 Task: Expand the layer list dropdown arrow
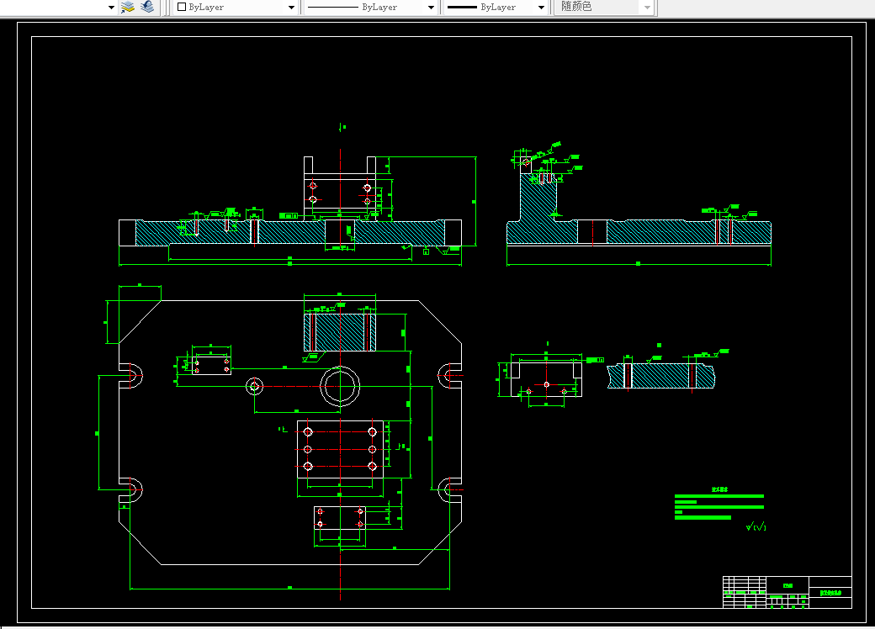[x=111, y=8]
